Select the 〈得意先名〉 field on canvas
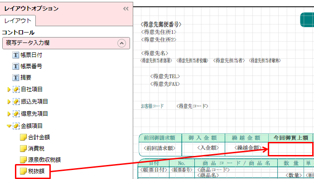Screen dimensions: 314x179 pos(155,53)
